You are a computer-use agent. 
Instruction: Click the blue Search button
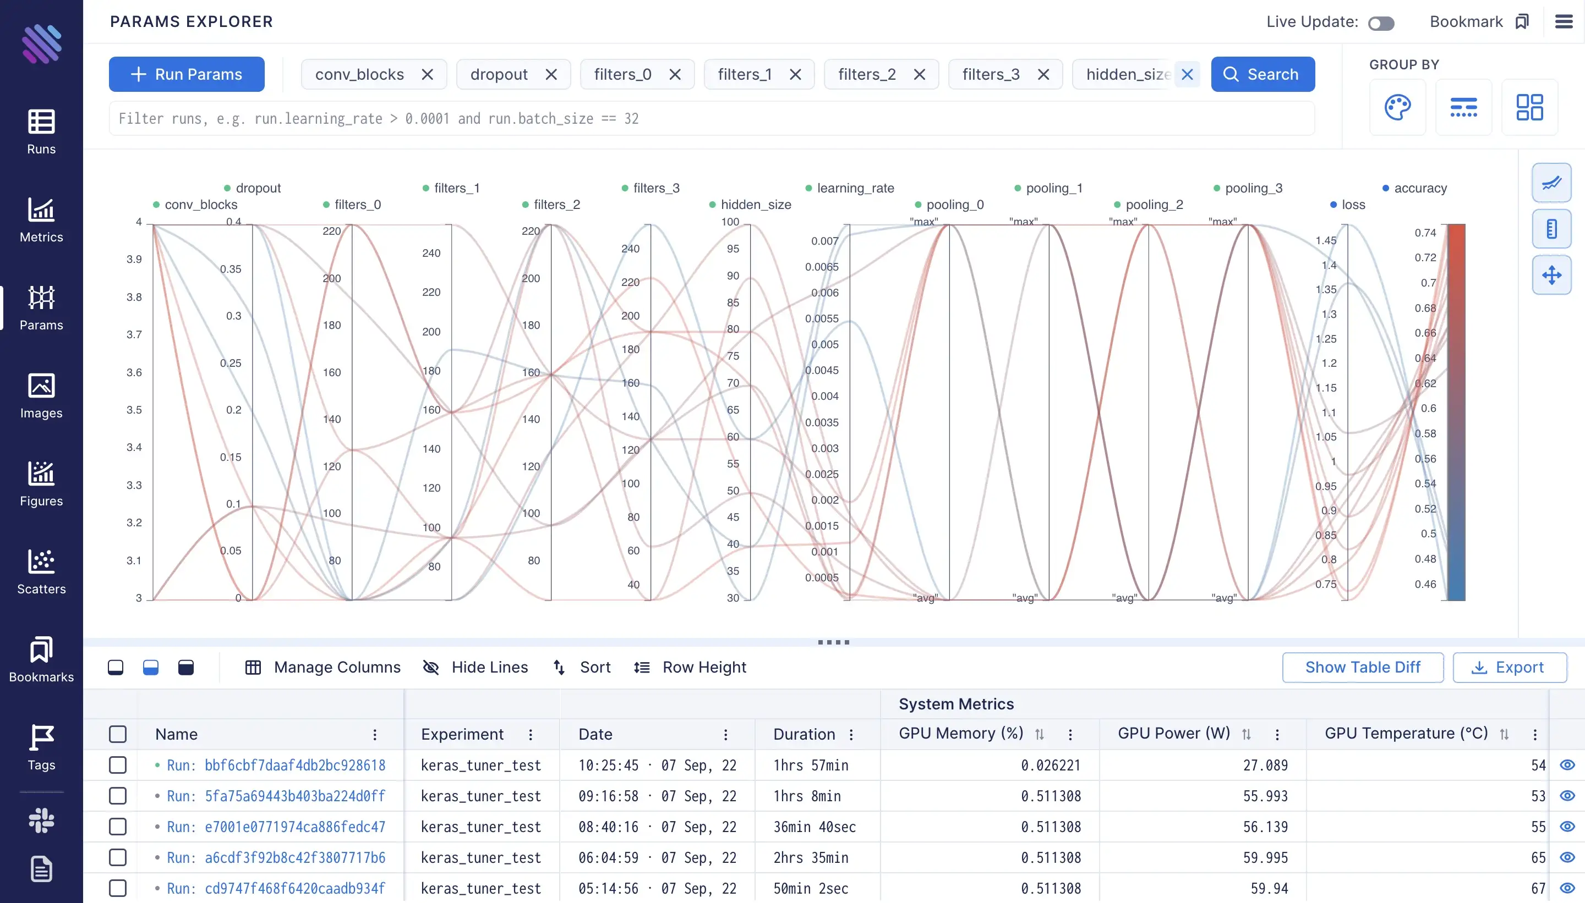pos(1263,74)
